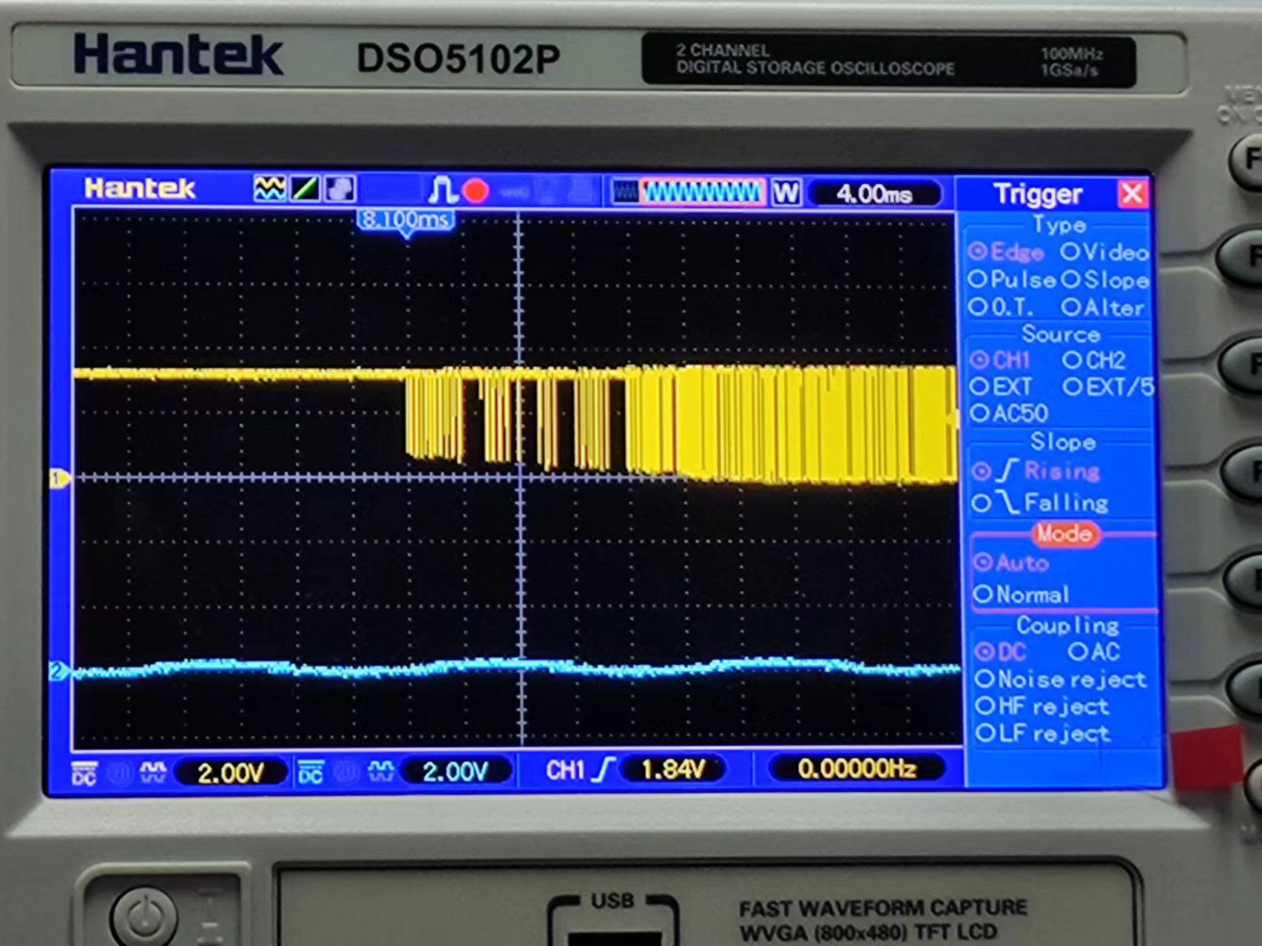Viewport: 1262px width, 946px height.
Task: Click the green diagonal line icon
Action: click(x=305, y=189)
